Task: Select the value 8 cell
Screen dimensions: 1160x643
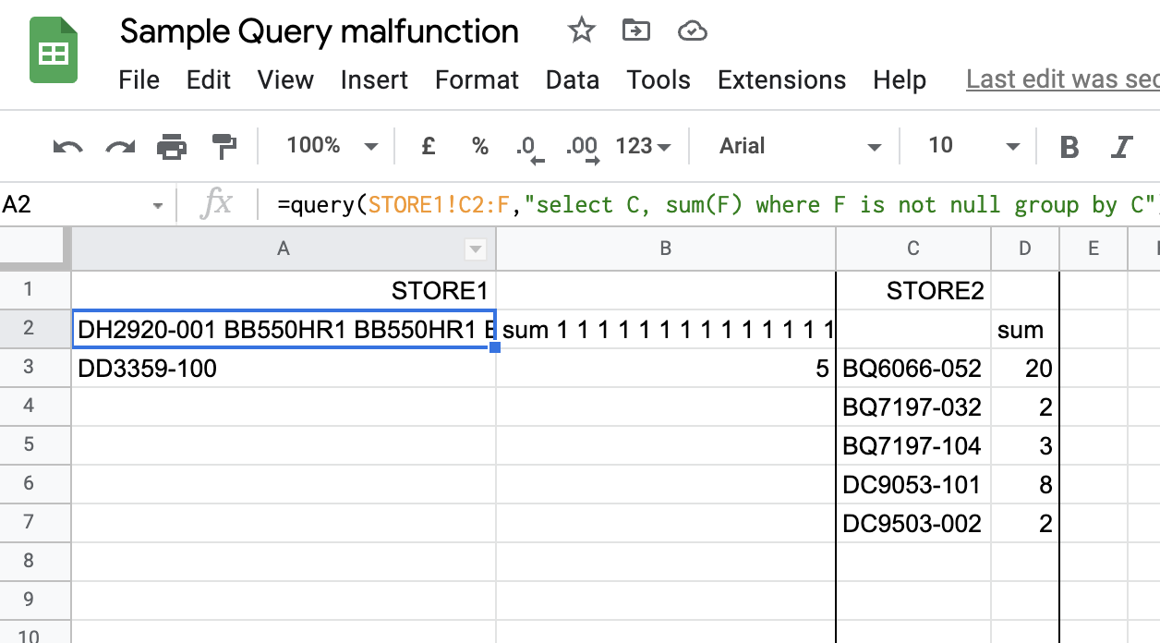Action: [1025, 485]
